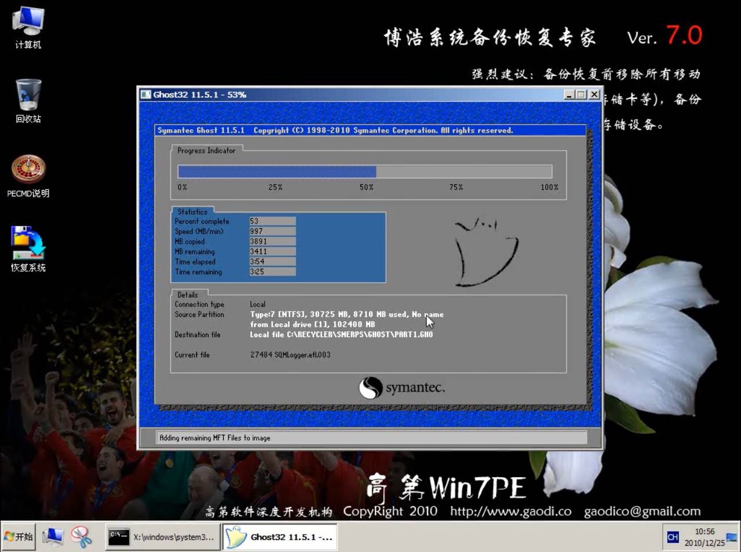The height and width of the screenshot is (552, 741).
Task: Click the Symantec Ghost 11.5.1 copyright header
Action: coord(335,130)
